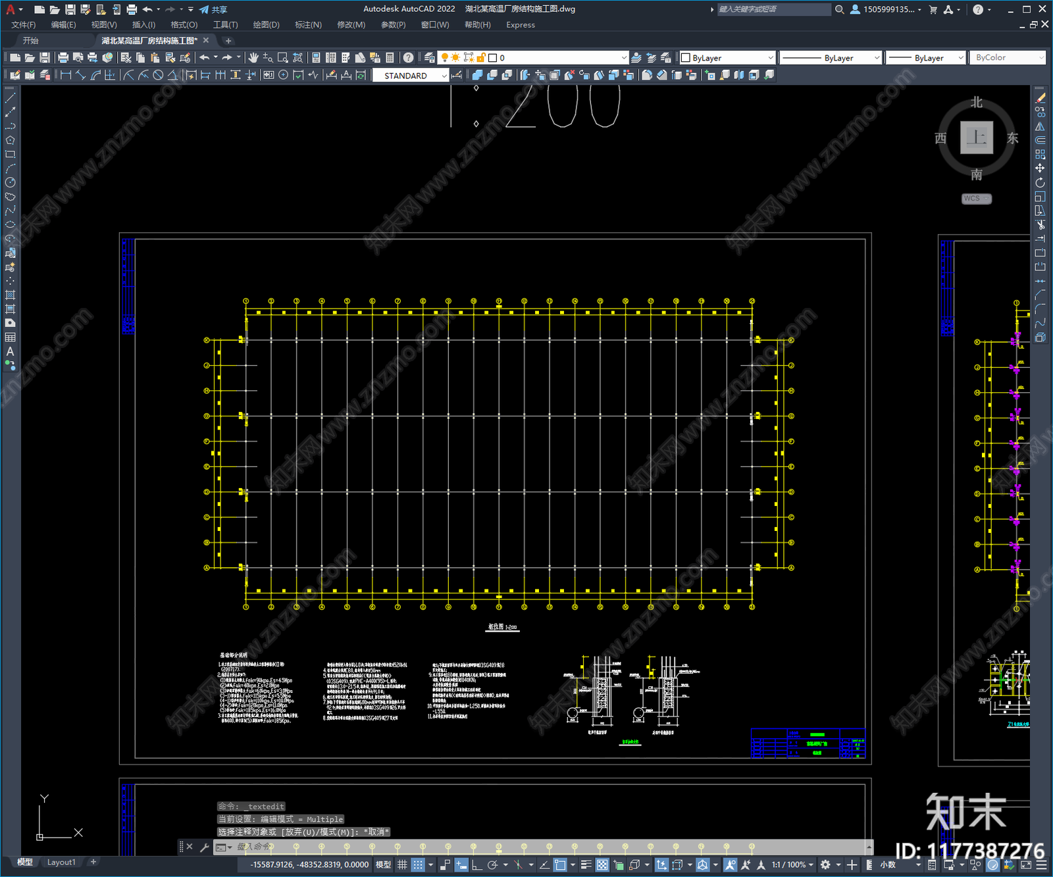Viewport: 1053px width, 877px height.
Task: Select the Diameter dimension tool
Action: pos(158,75)
